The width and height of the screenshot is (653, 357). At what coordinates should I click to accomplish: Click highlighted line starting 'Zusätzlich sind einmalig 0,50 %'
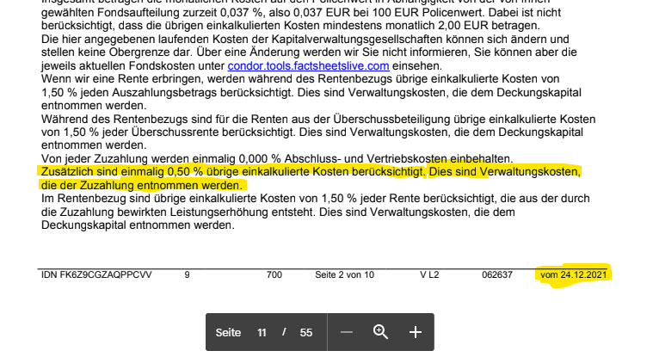tap(311, 172)
